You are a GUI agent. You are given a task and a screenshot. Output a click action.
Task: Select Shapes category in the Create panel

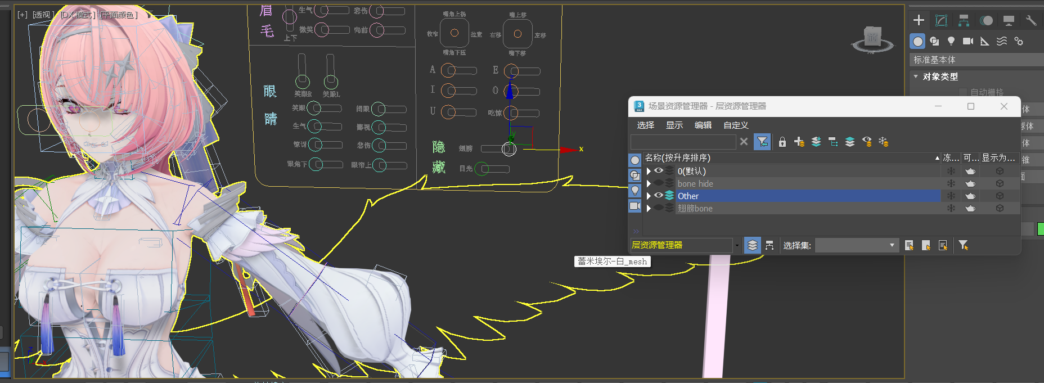click(934, 41)
